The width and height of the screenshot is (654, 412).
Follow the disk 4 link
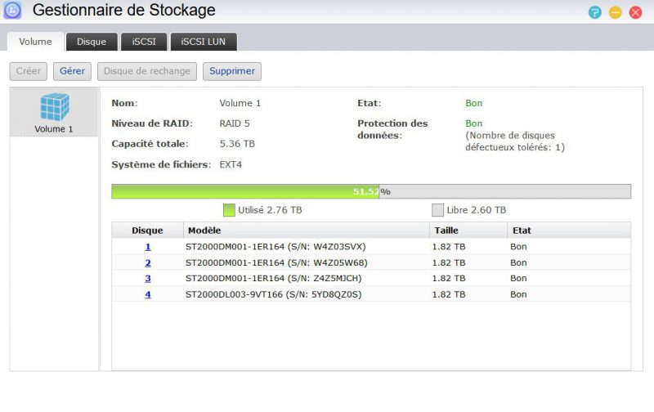(148, 294)
